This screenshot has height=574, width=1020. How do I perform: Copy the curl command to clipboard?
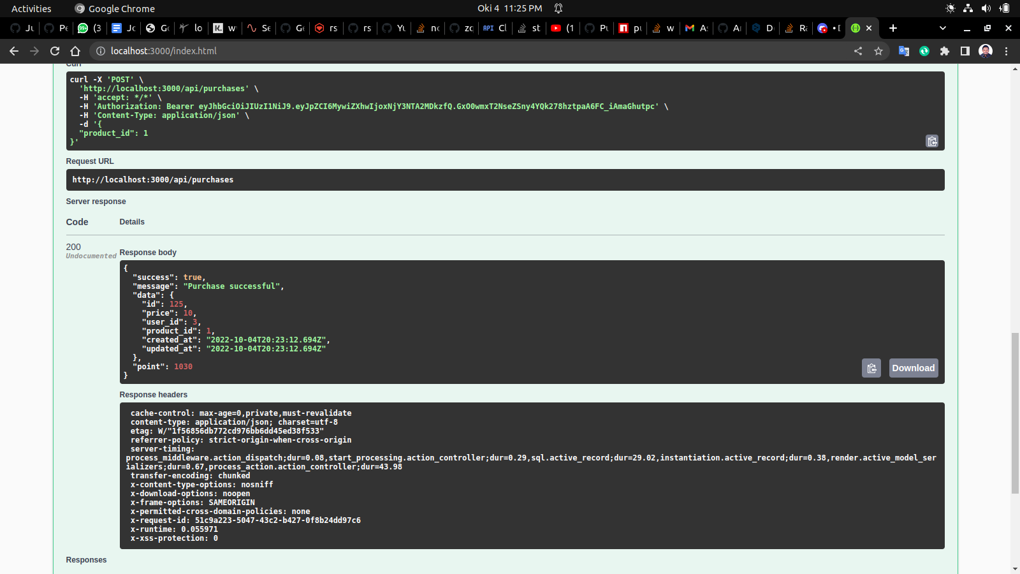coord(932,141)
